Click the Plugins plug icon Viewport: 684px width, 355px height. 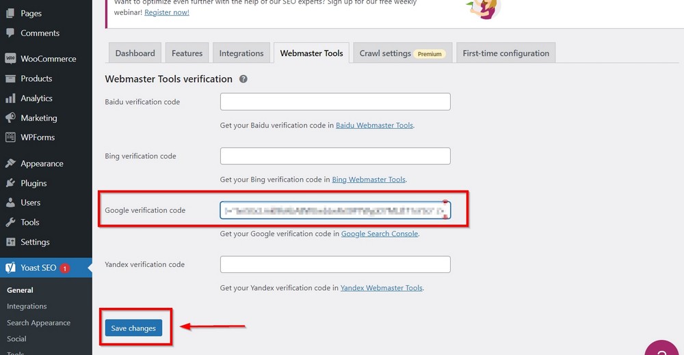(10, 183)
